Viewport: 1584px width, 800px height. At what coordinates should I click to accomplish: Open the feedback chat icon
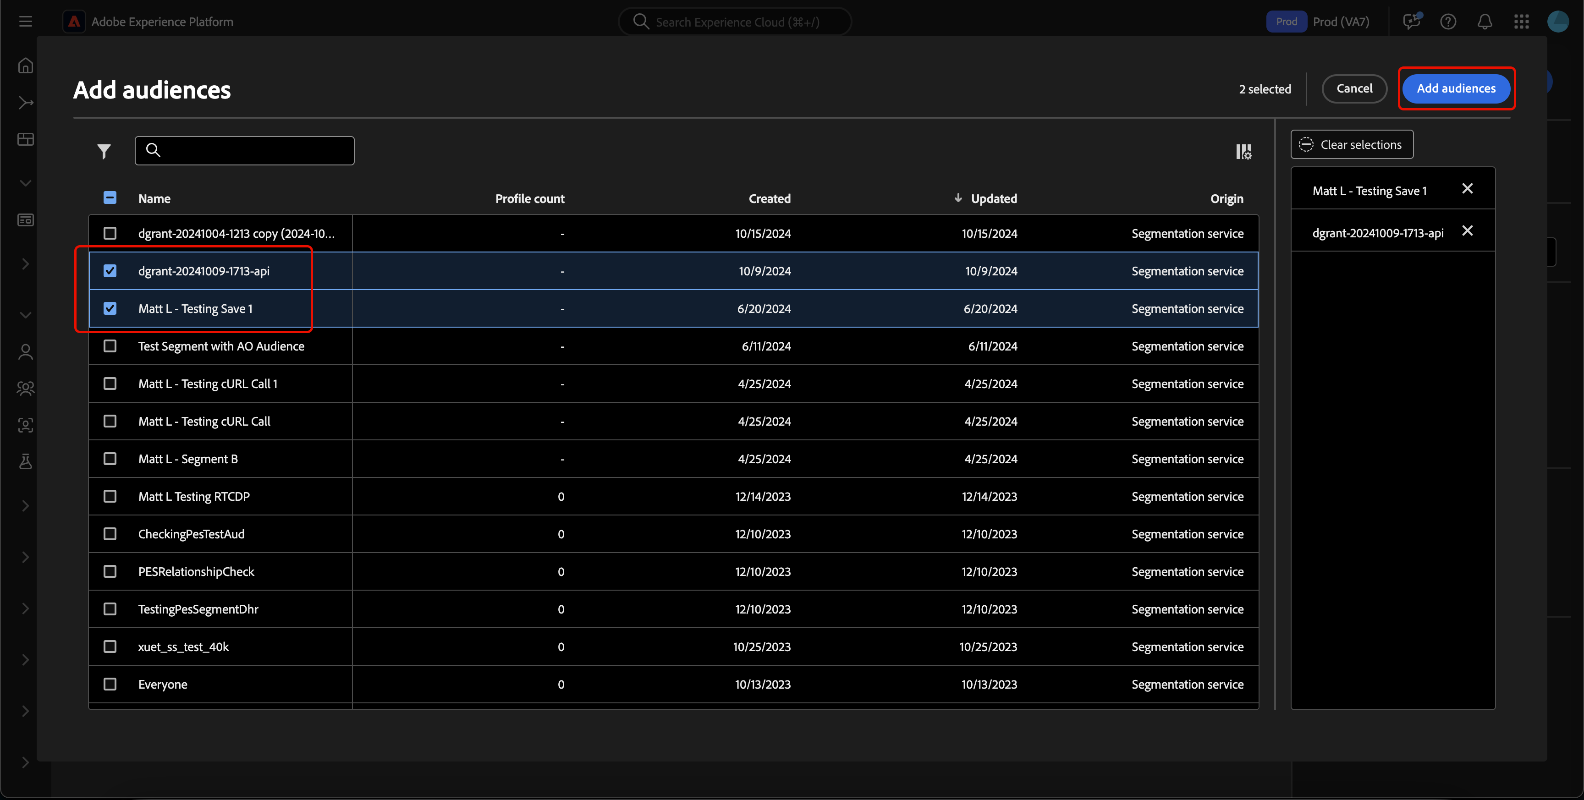click(1412, 22)
